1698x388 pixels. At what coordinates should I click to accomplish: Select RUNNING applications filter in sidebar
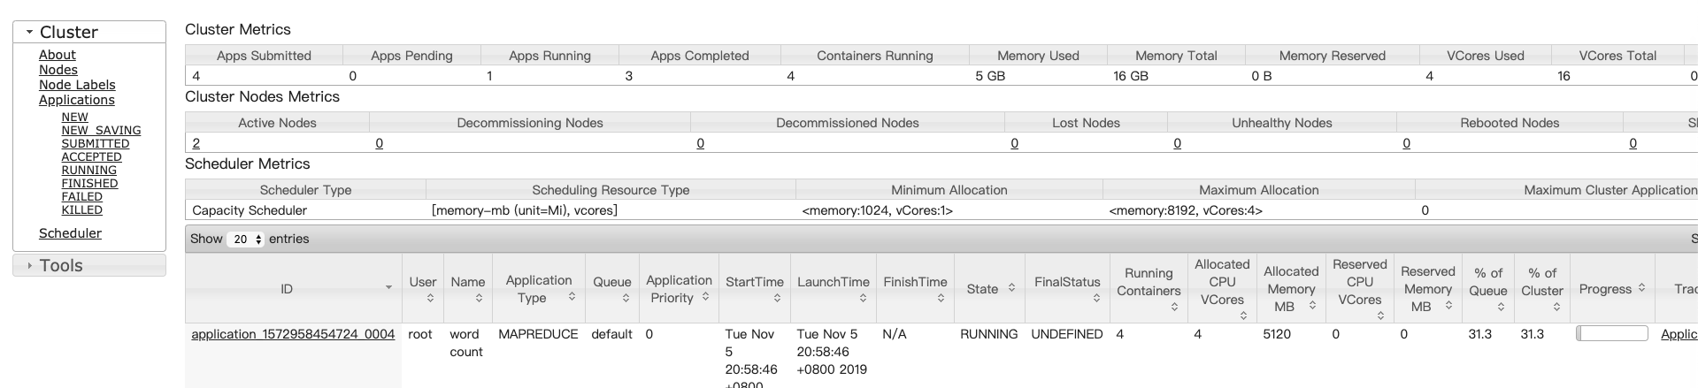tap(88, 171)
